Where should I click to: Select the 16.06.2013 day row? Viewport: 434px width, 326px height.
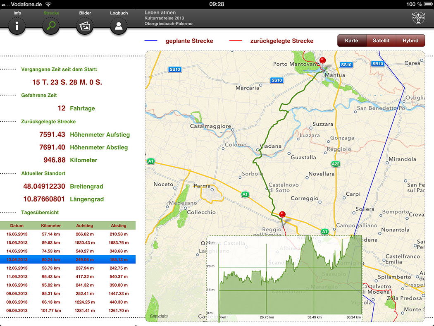click(x=68, y=234)
